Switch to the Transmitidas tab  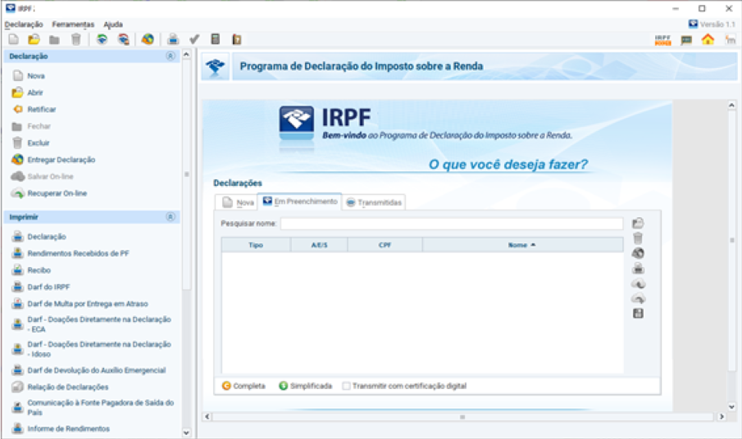(x=374, y=202)
